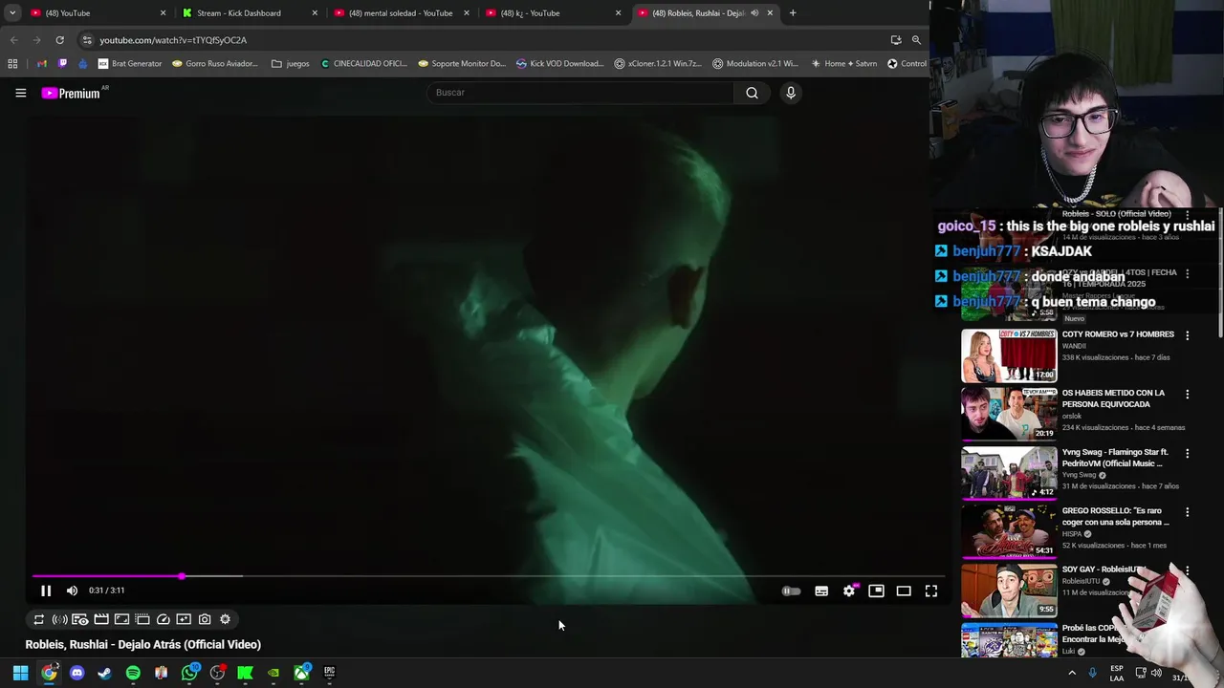Open the CINECALIDAD OFICI... bookmark
The width and height of the screenshot is (1224, 688).
(364, 64)
